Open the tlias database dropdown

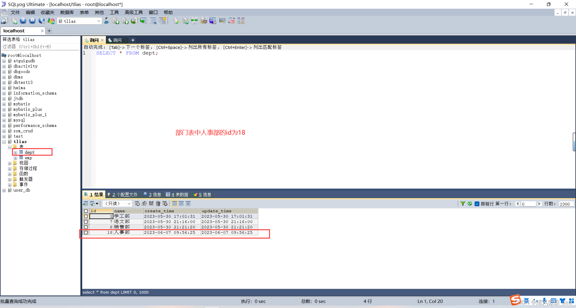click(x=99, y=21)
